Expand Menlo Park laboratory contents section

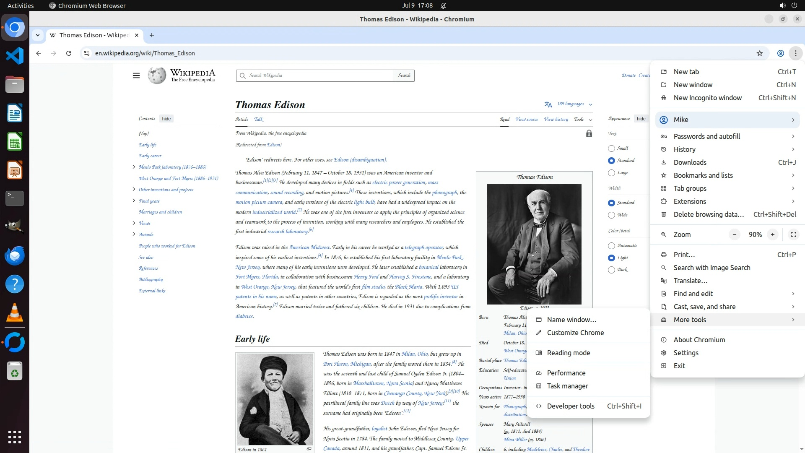click(x=134, y=167)
